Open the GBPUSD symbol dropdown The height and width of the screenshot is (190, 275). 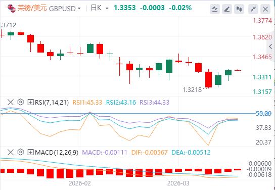65,9
